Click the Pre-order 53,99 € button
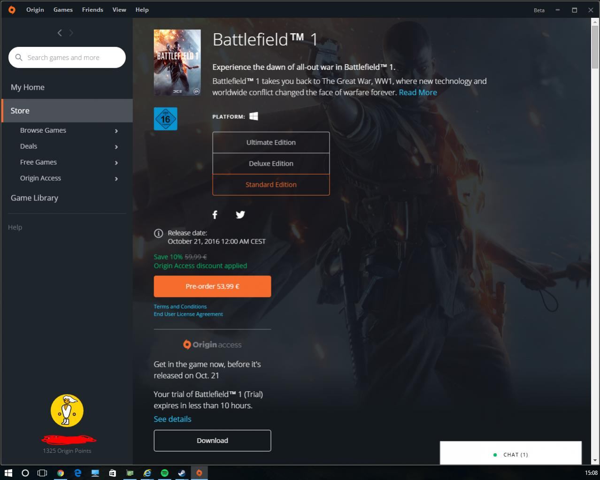Image resolution: width=600 pixels, height=480 pixels. pos(212,286)
